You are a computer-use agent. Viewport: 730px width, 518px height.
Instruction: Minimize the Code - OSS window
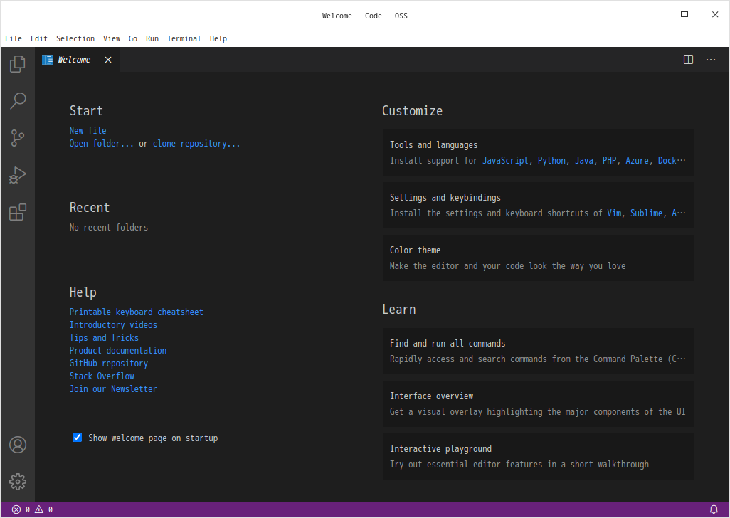654,14
